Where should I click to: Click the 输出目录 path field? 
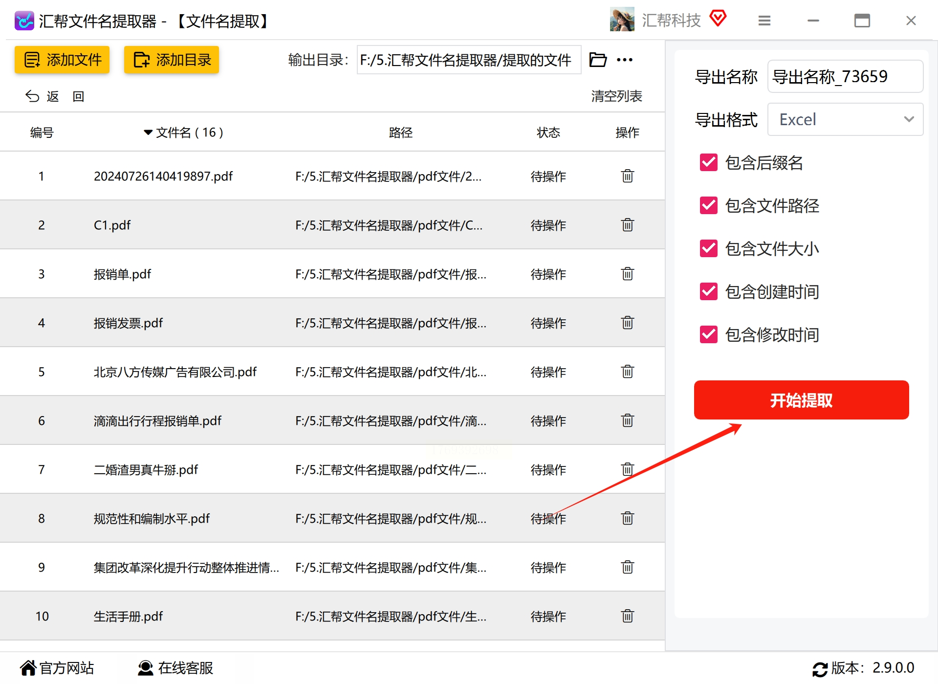pos(469,60)
